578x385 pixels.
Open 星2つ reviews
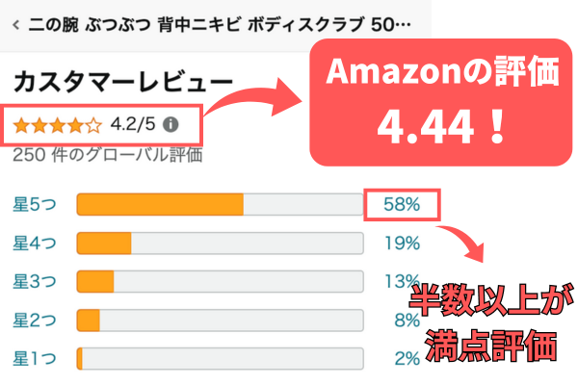coord(36,320)
